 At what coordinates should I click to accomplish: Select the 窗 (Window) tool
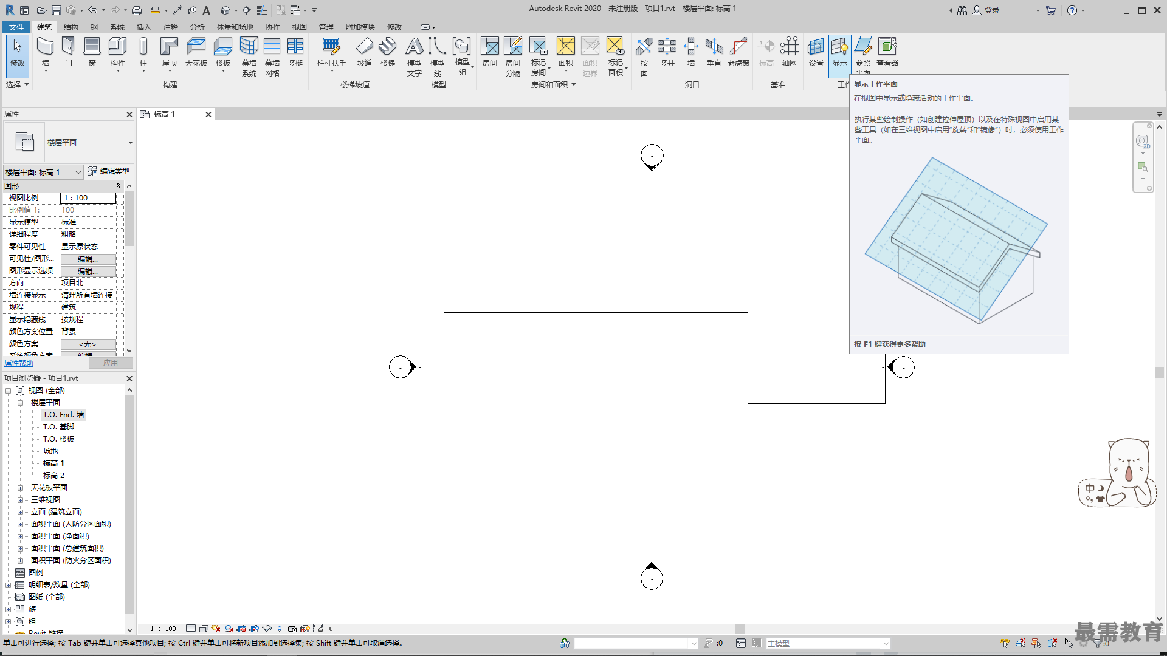pyautogui.click(x=92, y=52)
